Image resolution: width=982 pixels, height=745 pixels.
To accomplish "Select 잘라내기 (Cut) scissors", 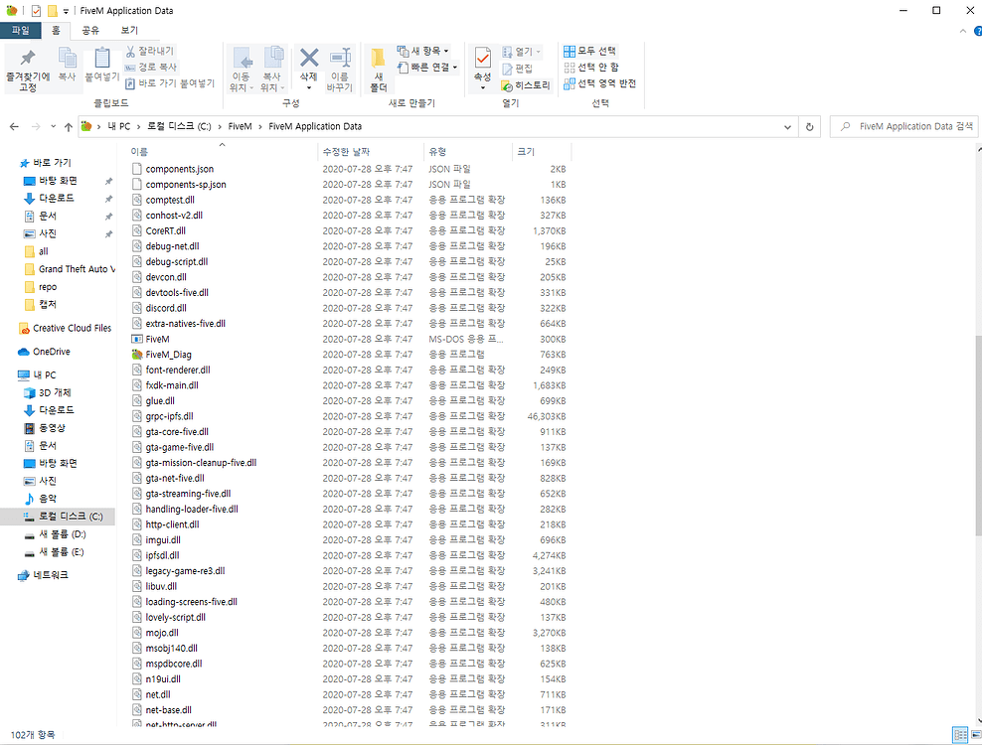I will 150,51.
